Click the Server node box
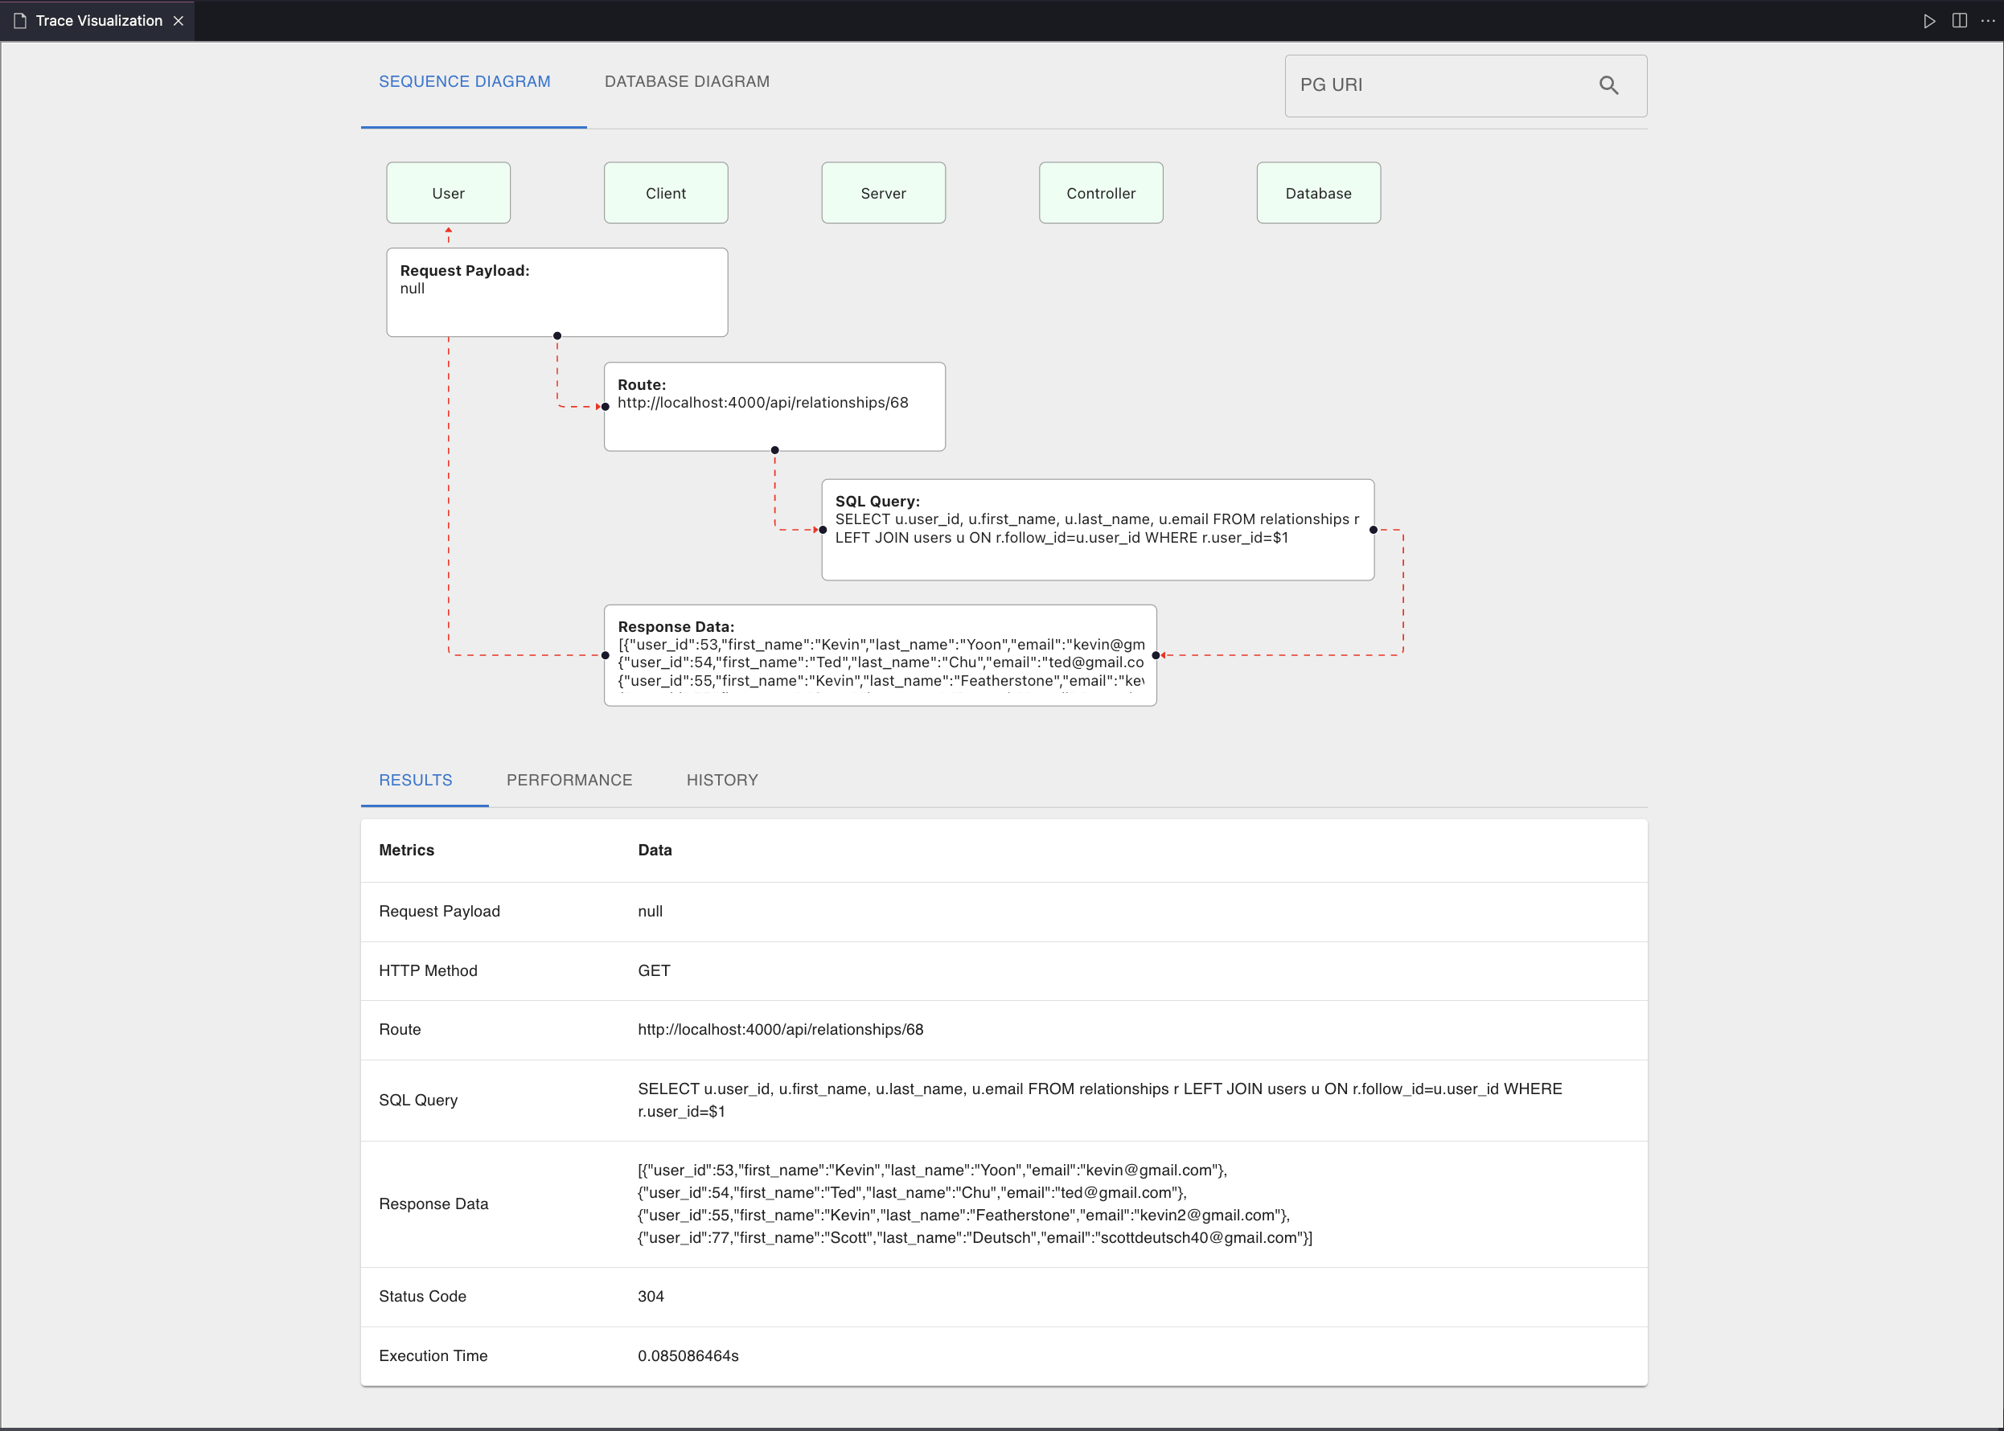 point(883,193)
